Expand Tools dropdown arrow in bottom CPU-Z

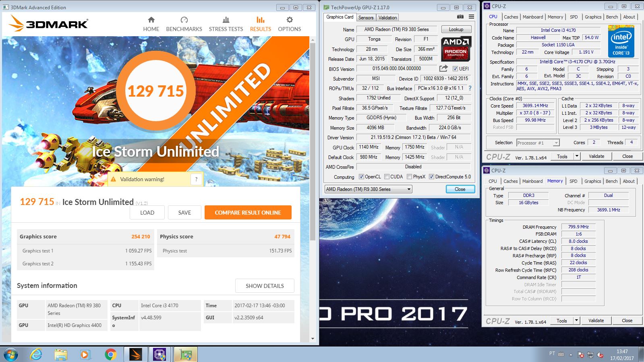pos(576,321)
